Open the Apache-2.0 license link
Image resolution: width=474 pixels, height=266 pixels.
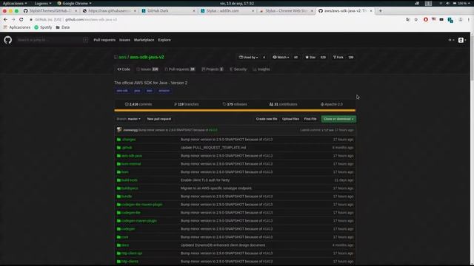(332, 104)
